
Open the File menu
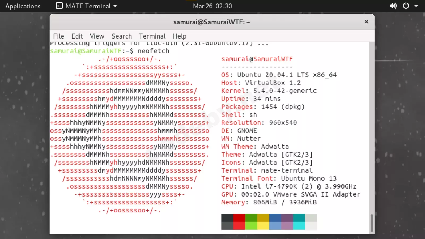(58, 36)
